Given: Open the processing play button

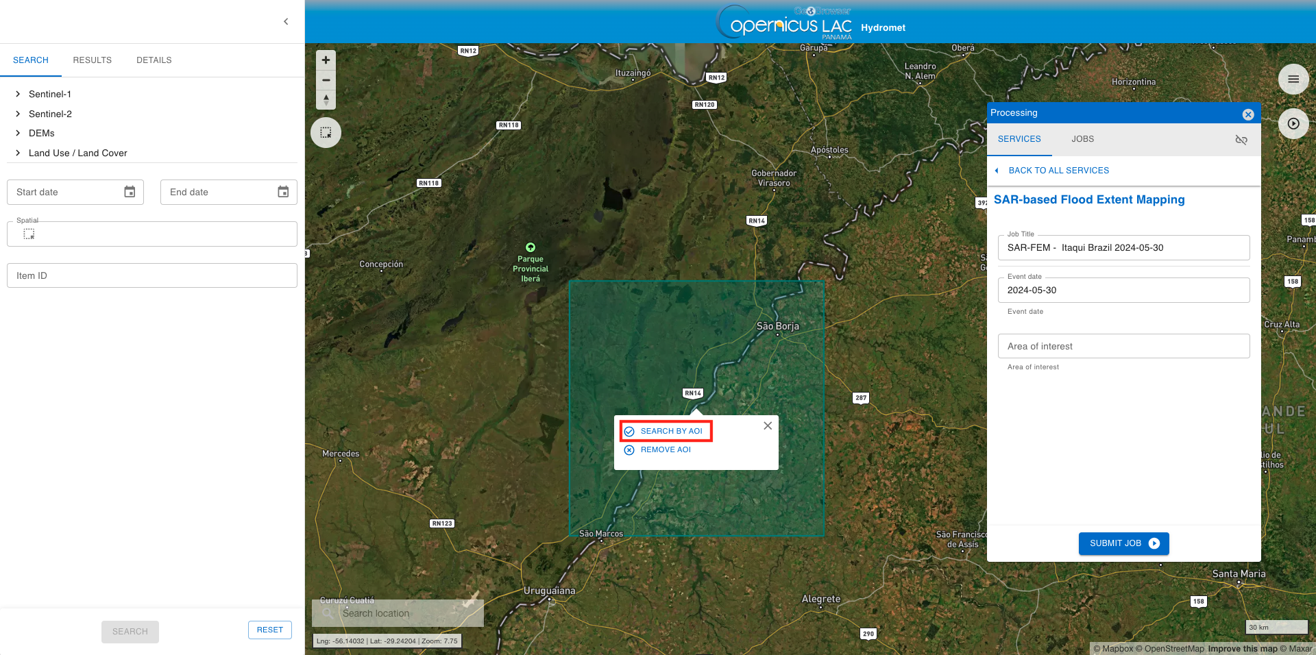Looking at the screenshot, I should [1293, 124].
